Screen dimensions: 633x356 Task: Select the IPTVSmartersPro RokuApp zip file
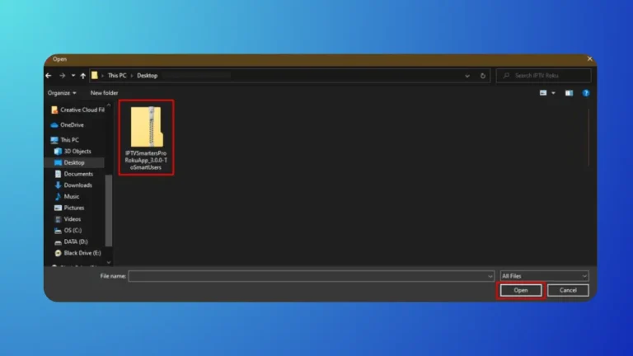tap(146, 136)
